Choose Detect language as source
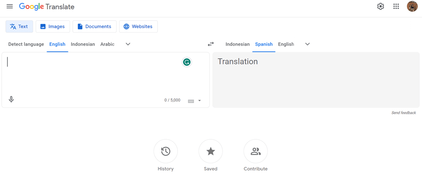 pos(26,45)
